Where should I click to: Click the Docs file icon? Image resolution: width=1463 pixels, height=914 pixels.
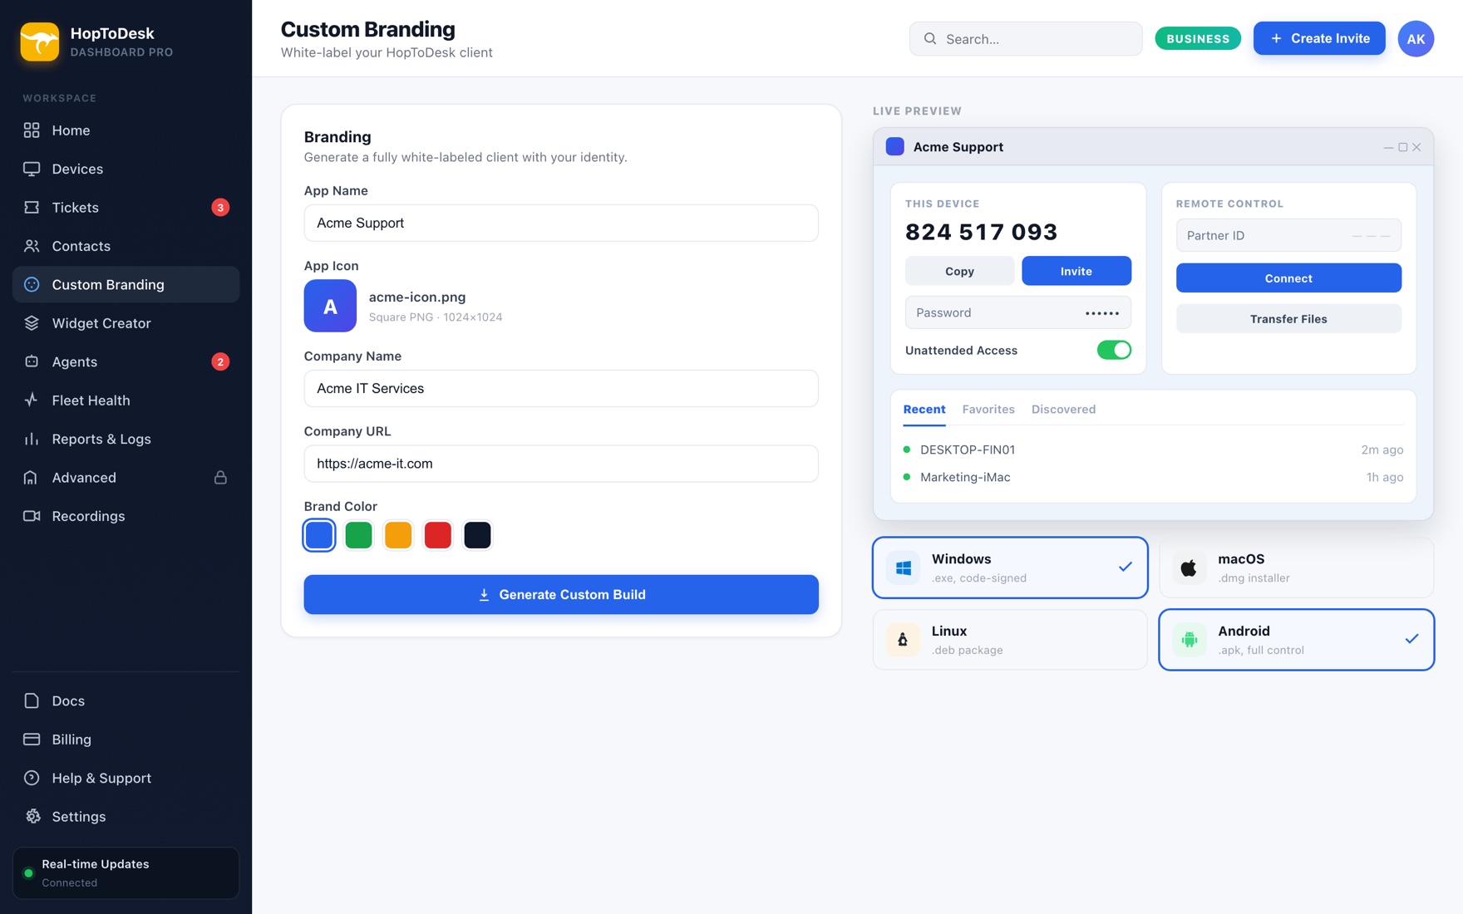[x=32, y=700]
